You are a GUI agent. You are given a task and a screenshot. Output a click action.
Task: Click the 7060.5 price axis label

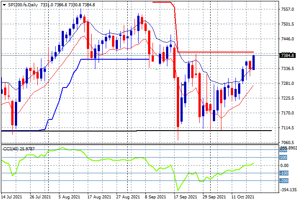pyautogui.click(x=288, y=142)
